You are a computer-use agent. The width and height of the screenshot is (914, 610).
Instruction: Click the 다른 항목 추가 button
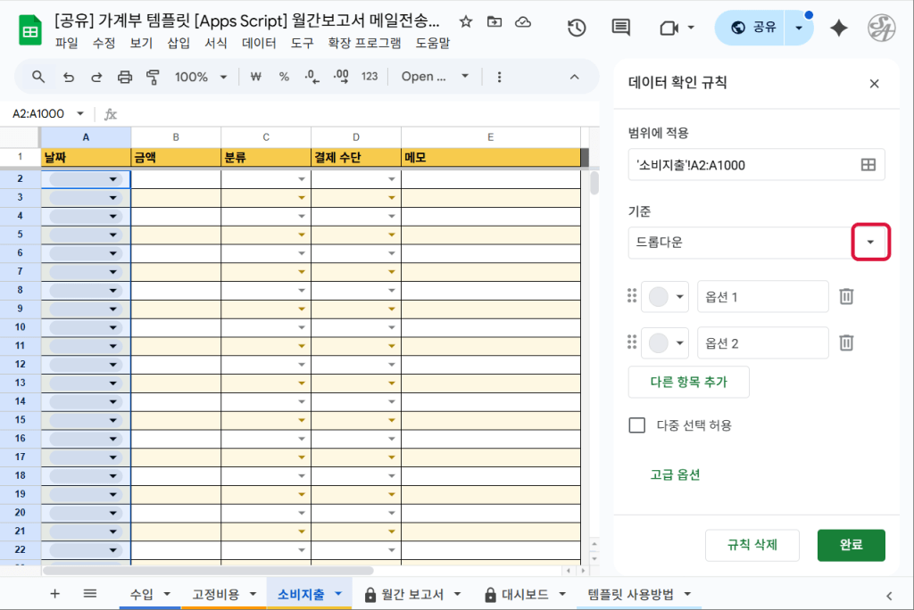tap(688, 382)
